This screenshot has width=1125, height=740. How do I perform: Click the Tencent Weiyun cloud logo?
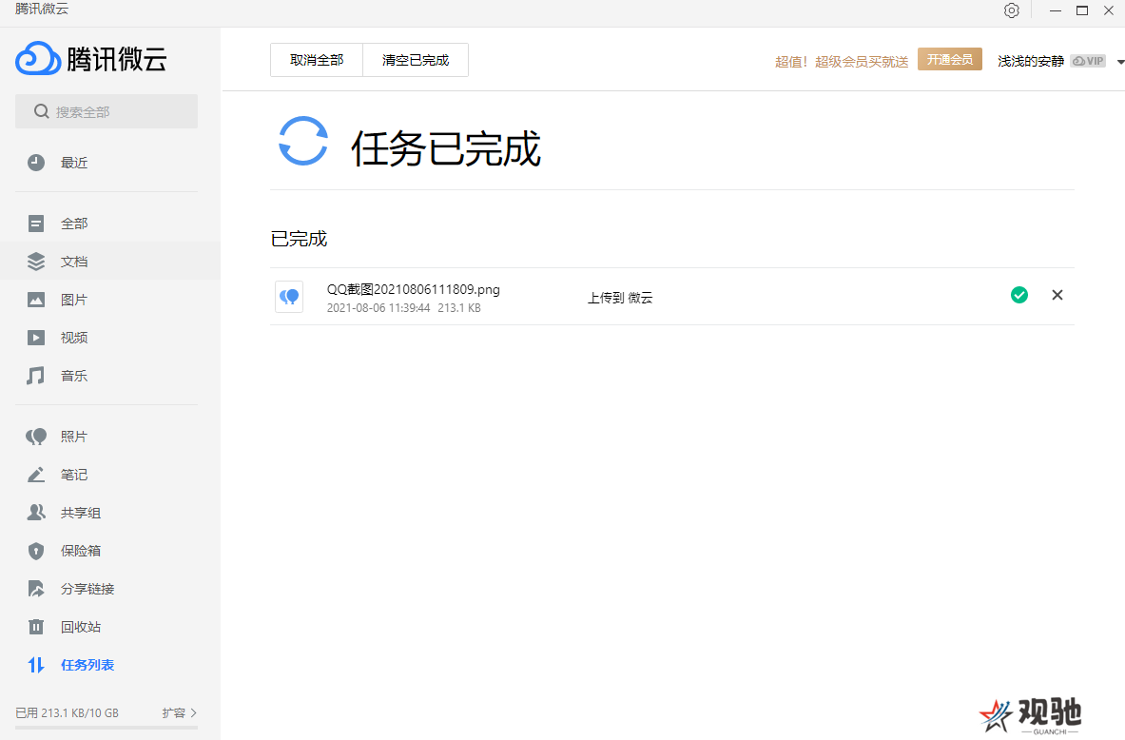click(38, 58)
